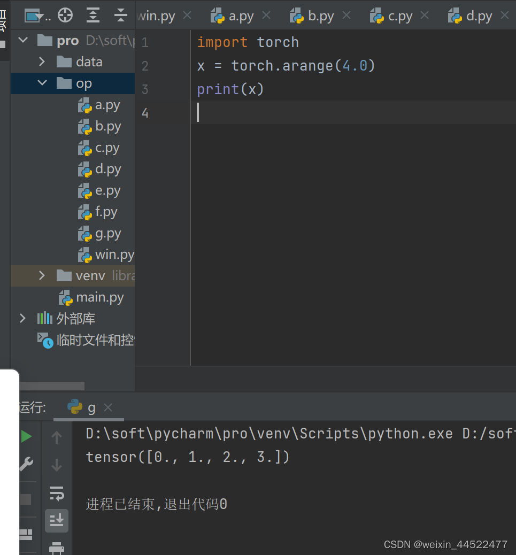Switch to the c.py editor tab
516x555 pixels.
391,16
